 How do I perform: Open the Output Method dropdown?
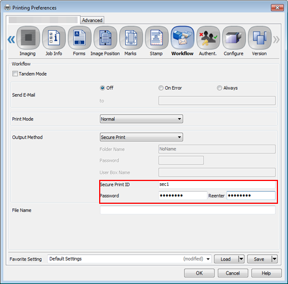click(141, 137)
